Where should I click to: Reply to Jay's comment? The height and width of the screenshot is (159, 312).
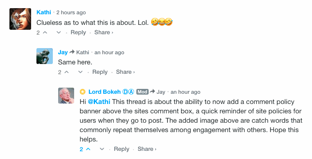click(100, 72)
